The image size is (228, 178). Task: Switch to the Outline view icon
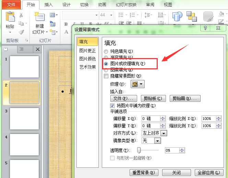pyautogui.click(x=22, y=49)
